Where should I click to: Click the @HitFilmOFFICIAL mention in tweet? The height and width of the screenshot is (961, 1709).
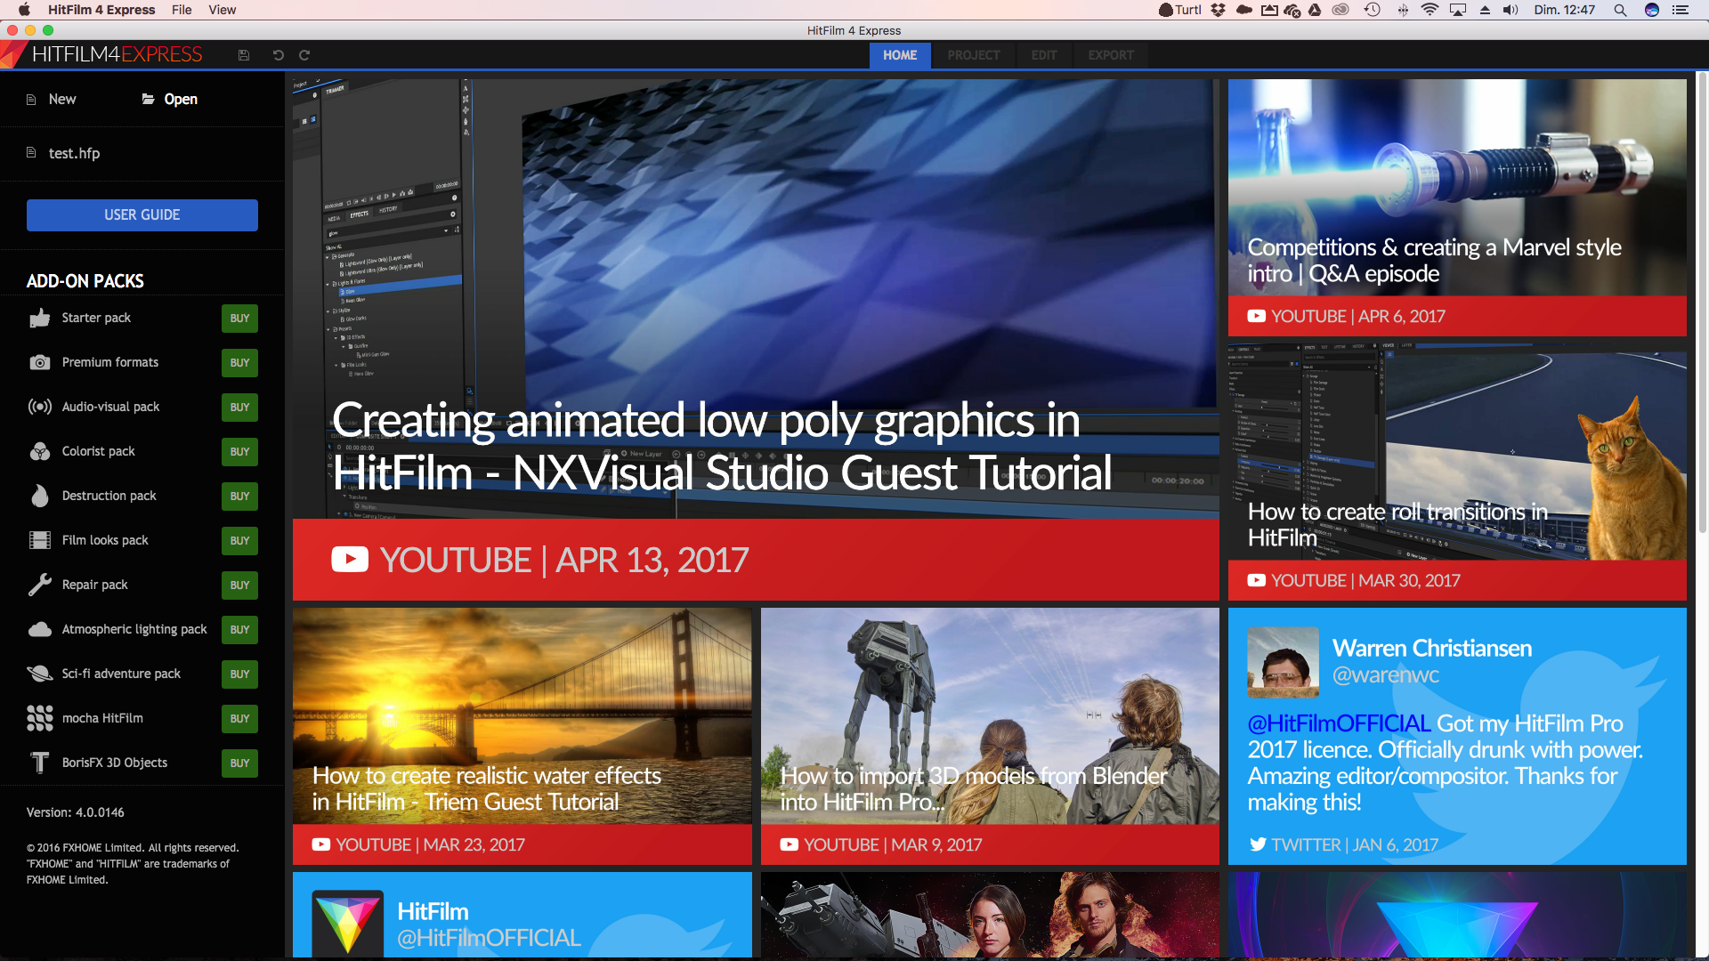pos(1339,723)
